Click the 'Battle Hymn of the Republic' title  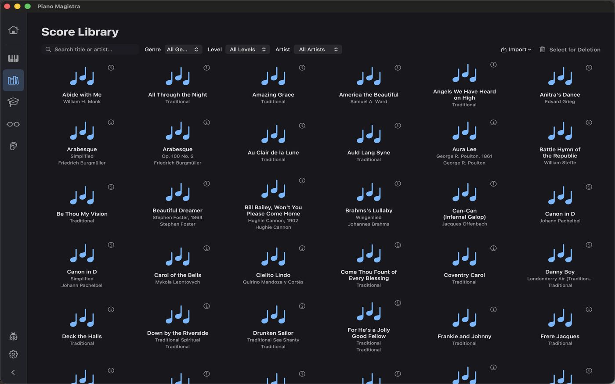tap(560, 152)
